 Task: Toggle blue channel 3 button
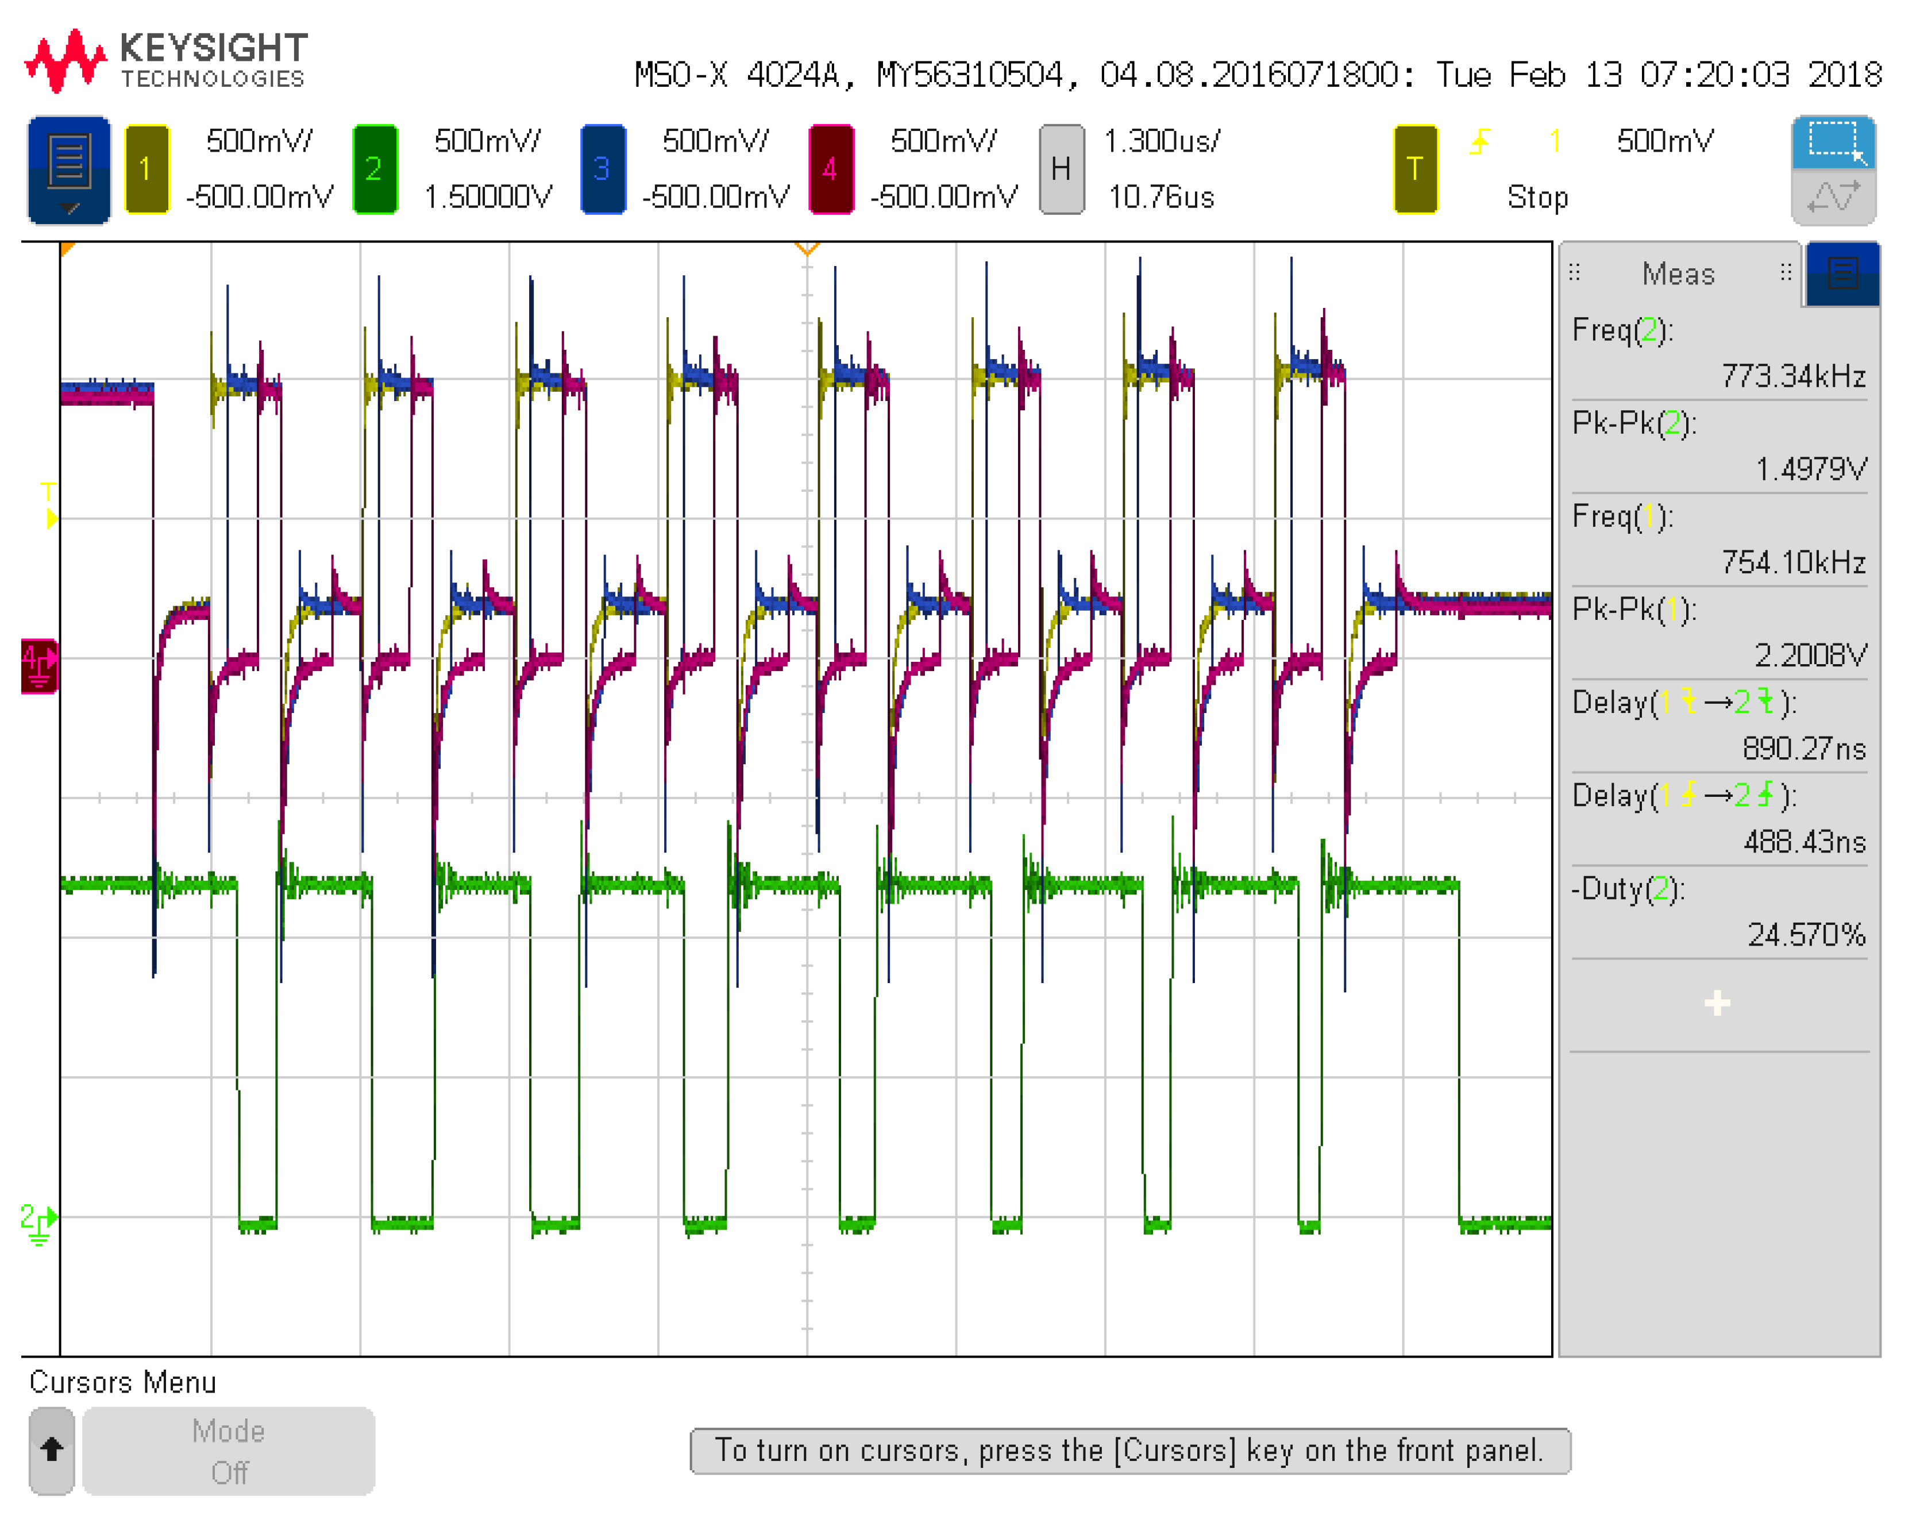(x=602, y=168)
